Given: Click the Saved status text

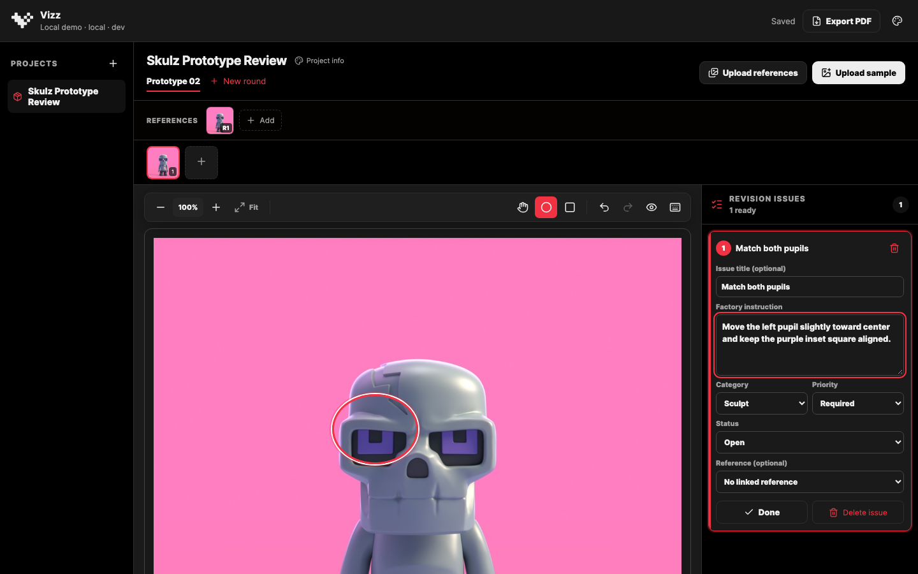Looking at the screenshot, I should (x=783, y=21).
